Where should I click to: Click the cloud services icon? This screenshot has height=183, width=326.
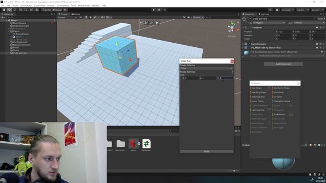tap(277, 10)
